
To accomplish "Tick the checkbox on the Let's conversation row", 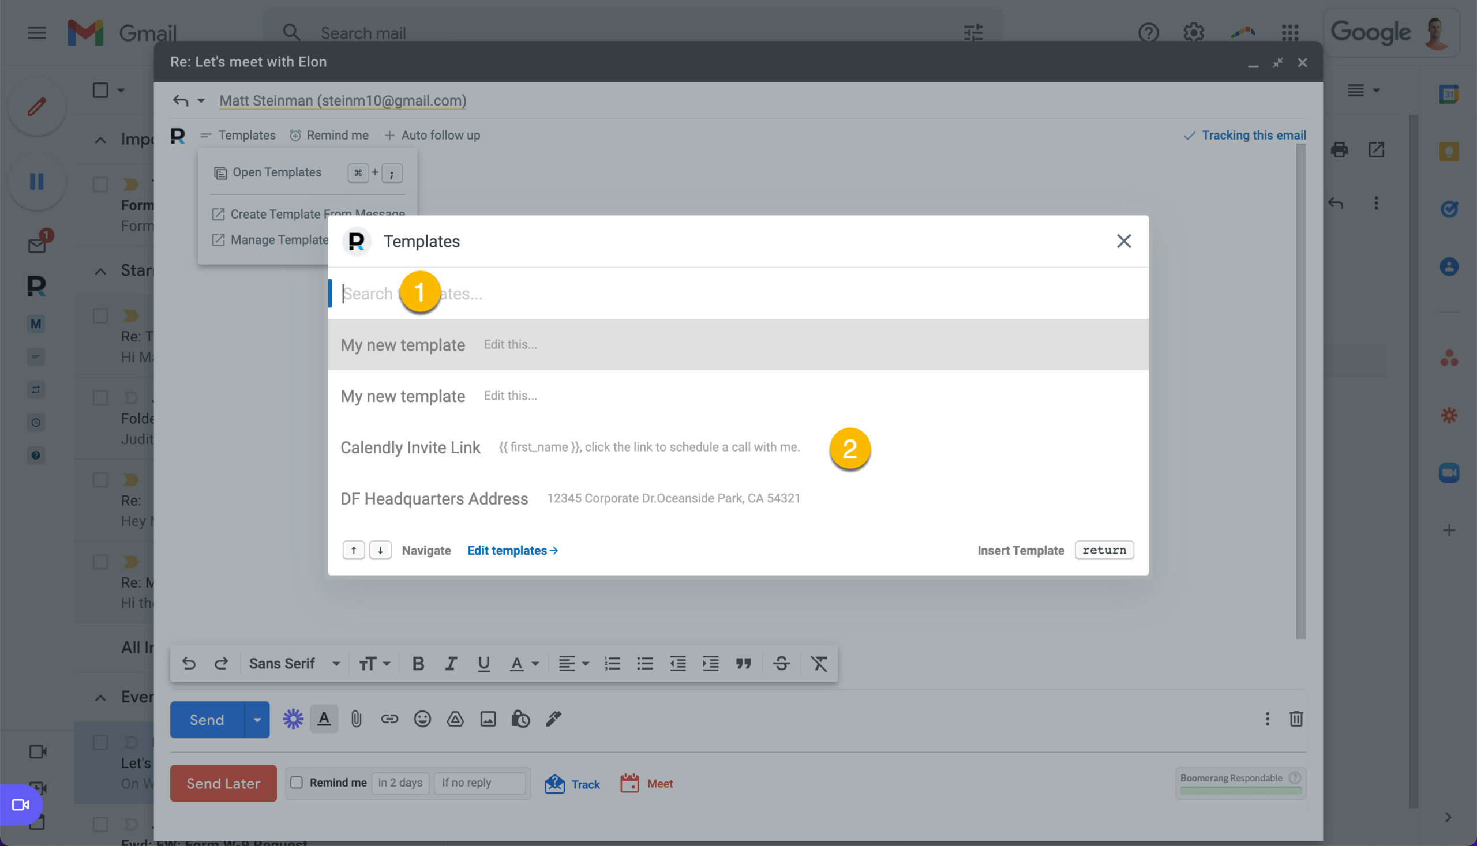I will click(100, 743).
